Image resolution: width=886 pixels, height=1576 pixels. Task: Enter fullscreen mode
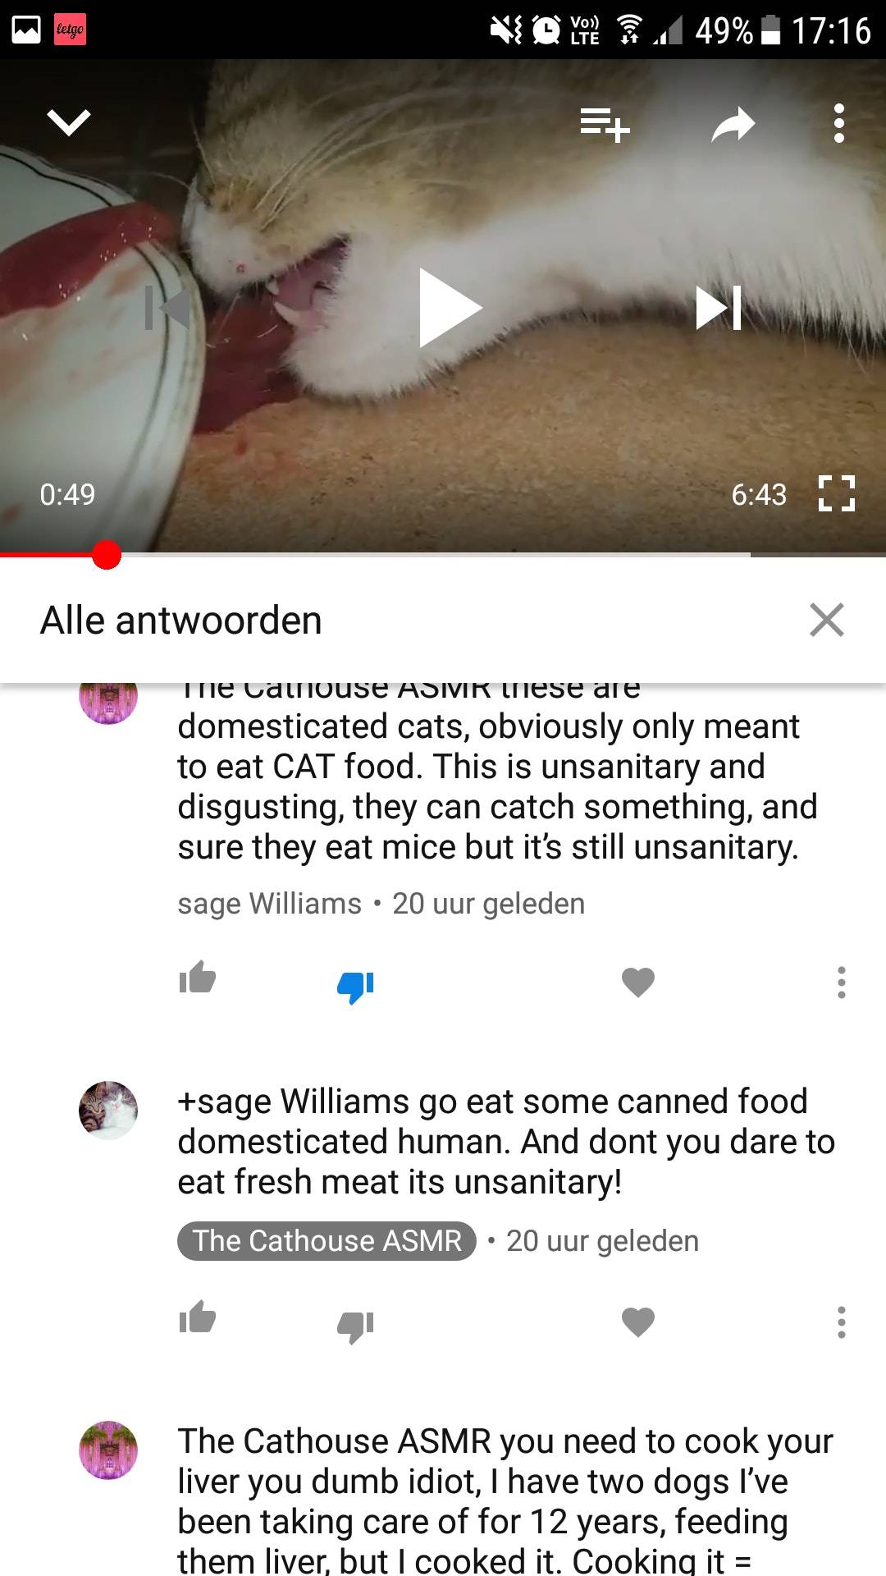[837, 494]
